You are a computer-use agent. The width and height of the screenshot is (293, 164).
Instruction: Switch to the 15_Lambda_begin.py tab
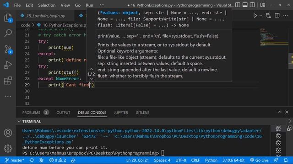point(46,16)
